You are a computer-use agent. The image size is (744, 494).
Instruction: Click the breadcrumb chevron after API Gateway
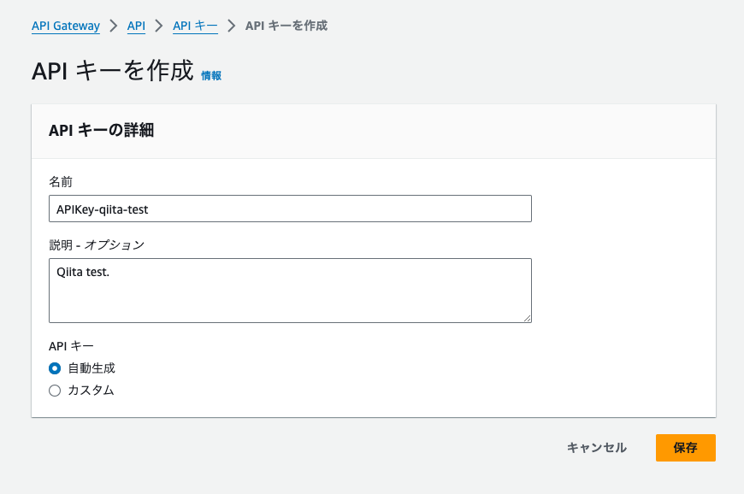115,26
